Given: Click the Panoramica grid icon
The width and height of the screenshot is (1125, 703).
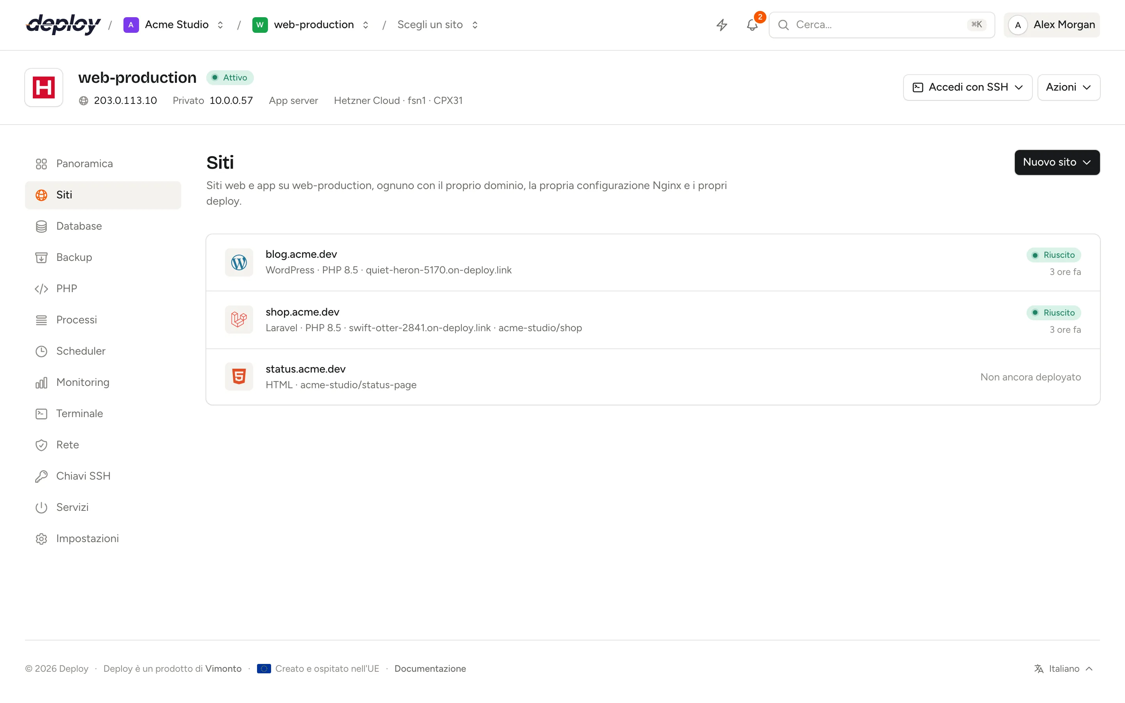Looking at the screenshot, I should [x=41, y=164].
